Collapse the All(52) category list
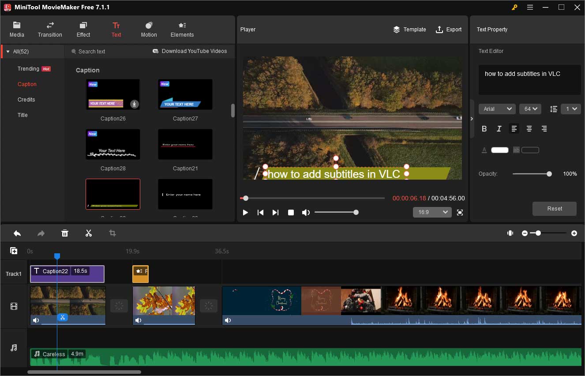585x376 pixels. (8, 52)
